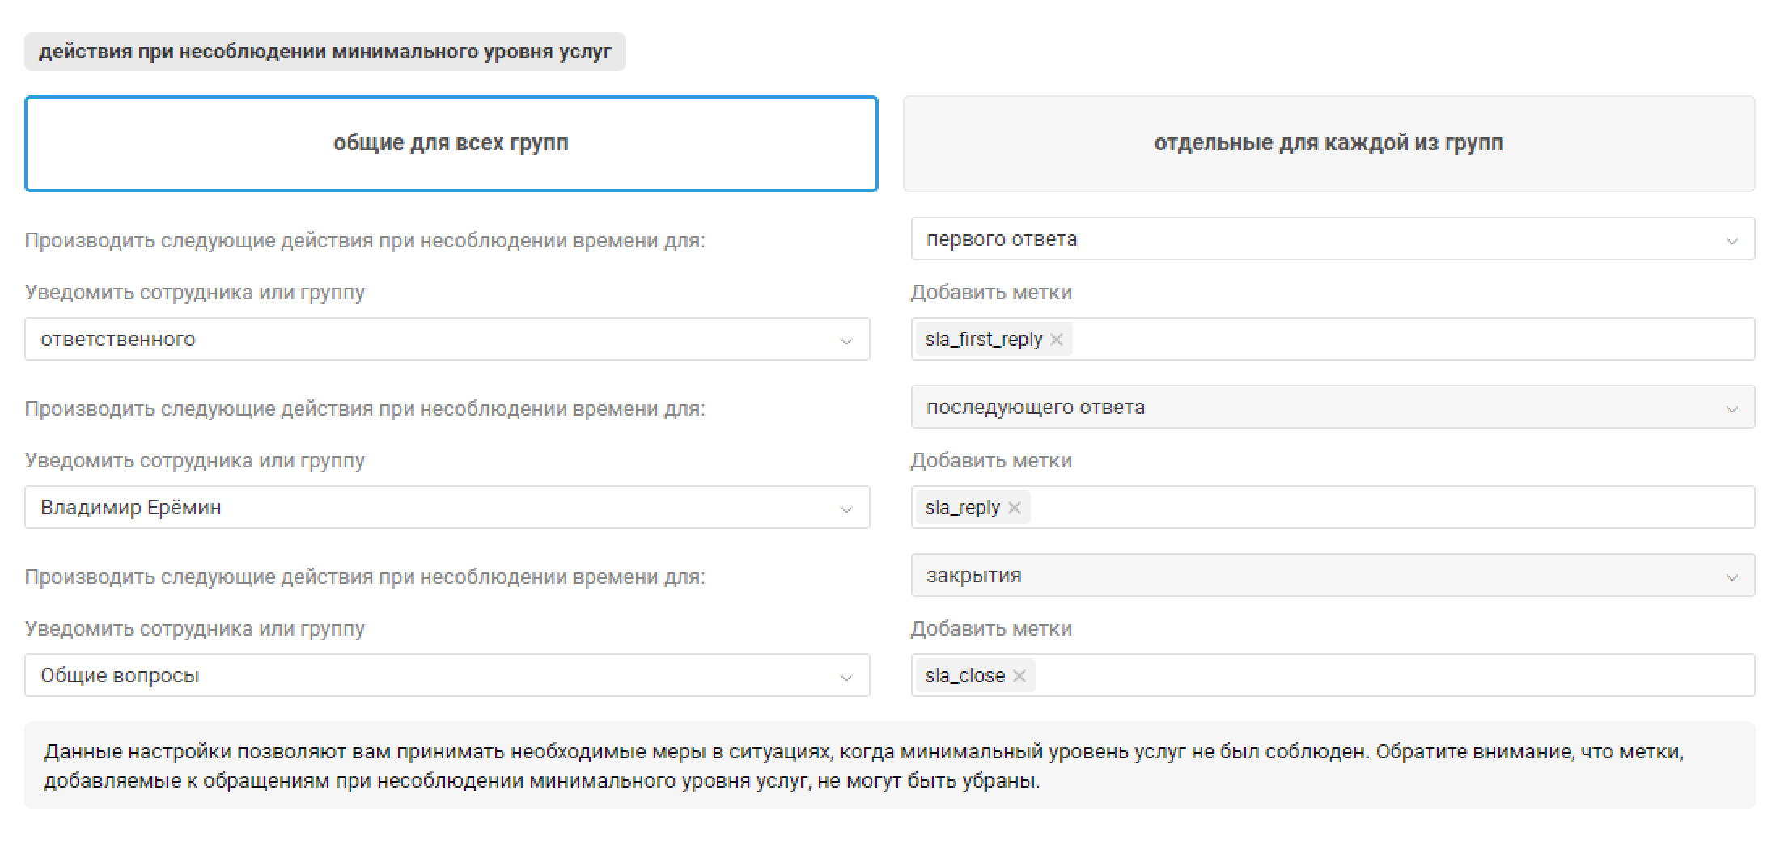Click tags input field containing sla_close

click(x=1392, y=676)
